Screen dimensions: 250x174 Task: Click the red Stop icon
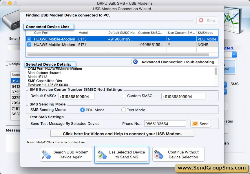[x=201, y=20]
